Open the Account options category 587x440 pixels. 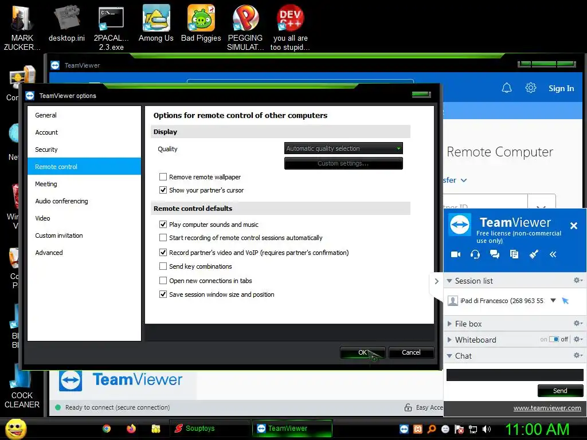pos(84,132)
